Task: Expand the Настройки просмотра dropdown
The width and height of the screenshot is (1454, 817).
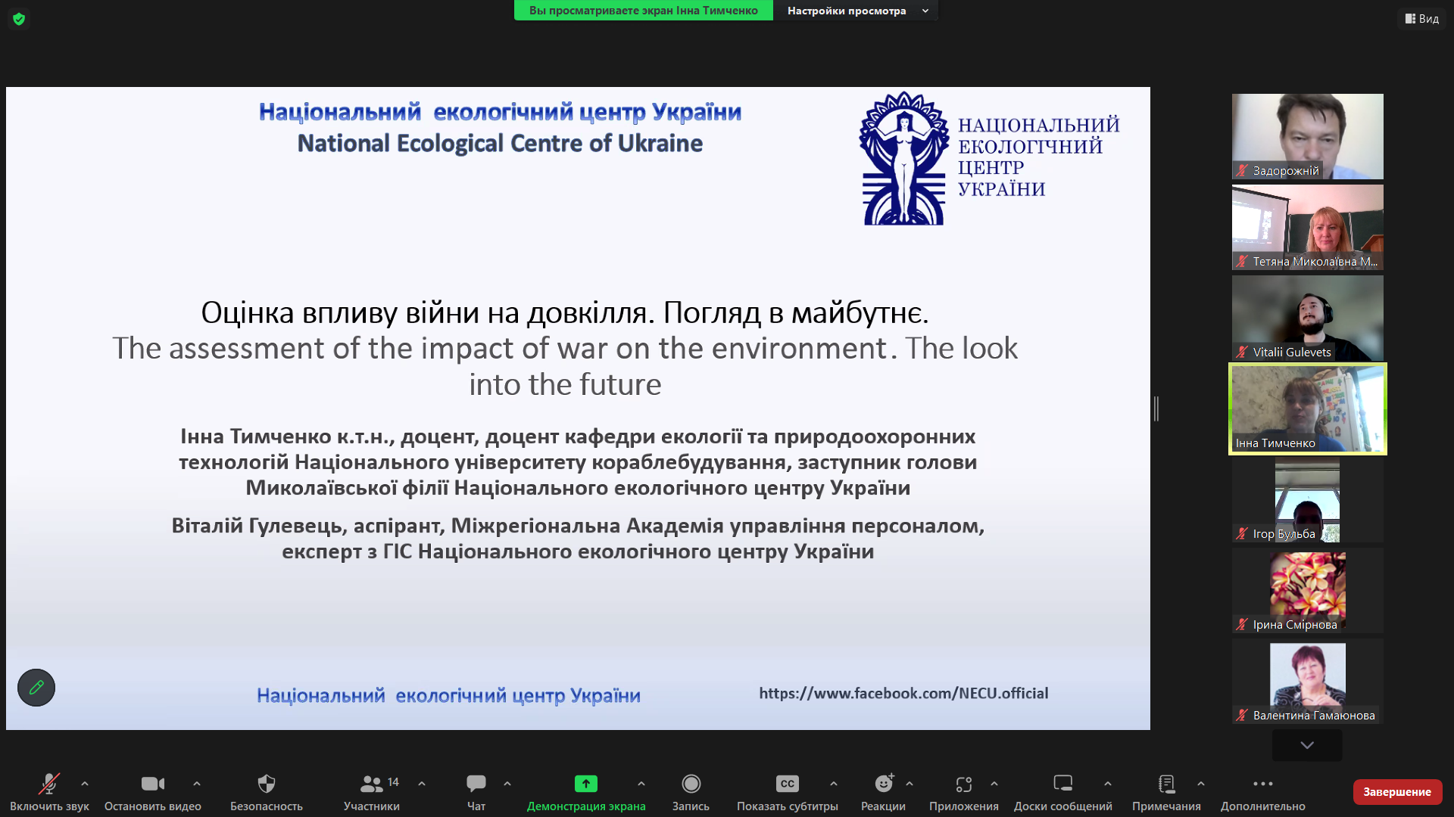Action: 856,11
